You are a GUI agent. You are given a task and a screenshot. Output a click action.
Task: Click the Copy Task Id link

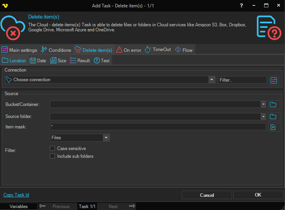16,195
